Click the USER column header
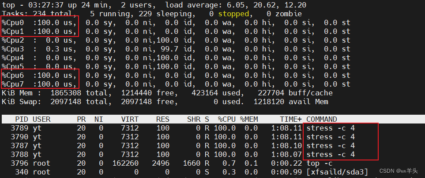 (x=41, y=119)
